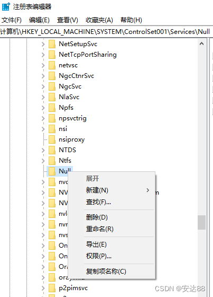Open the 查看(V) menu

click(68, 20)
